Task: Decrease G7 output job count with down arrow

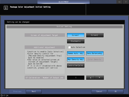Action: point(99,78)
